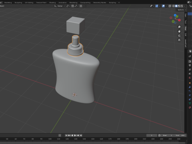This screenshot has height=144, width=192.
Task: Open the Physics properties tab icon
Action: point(190,95)
